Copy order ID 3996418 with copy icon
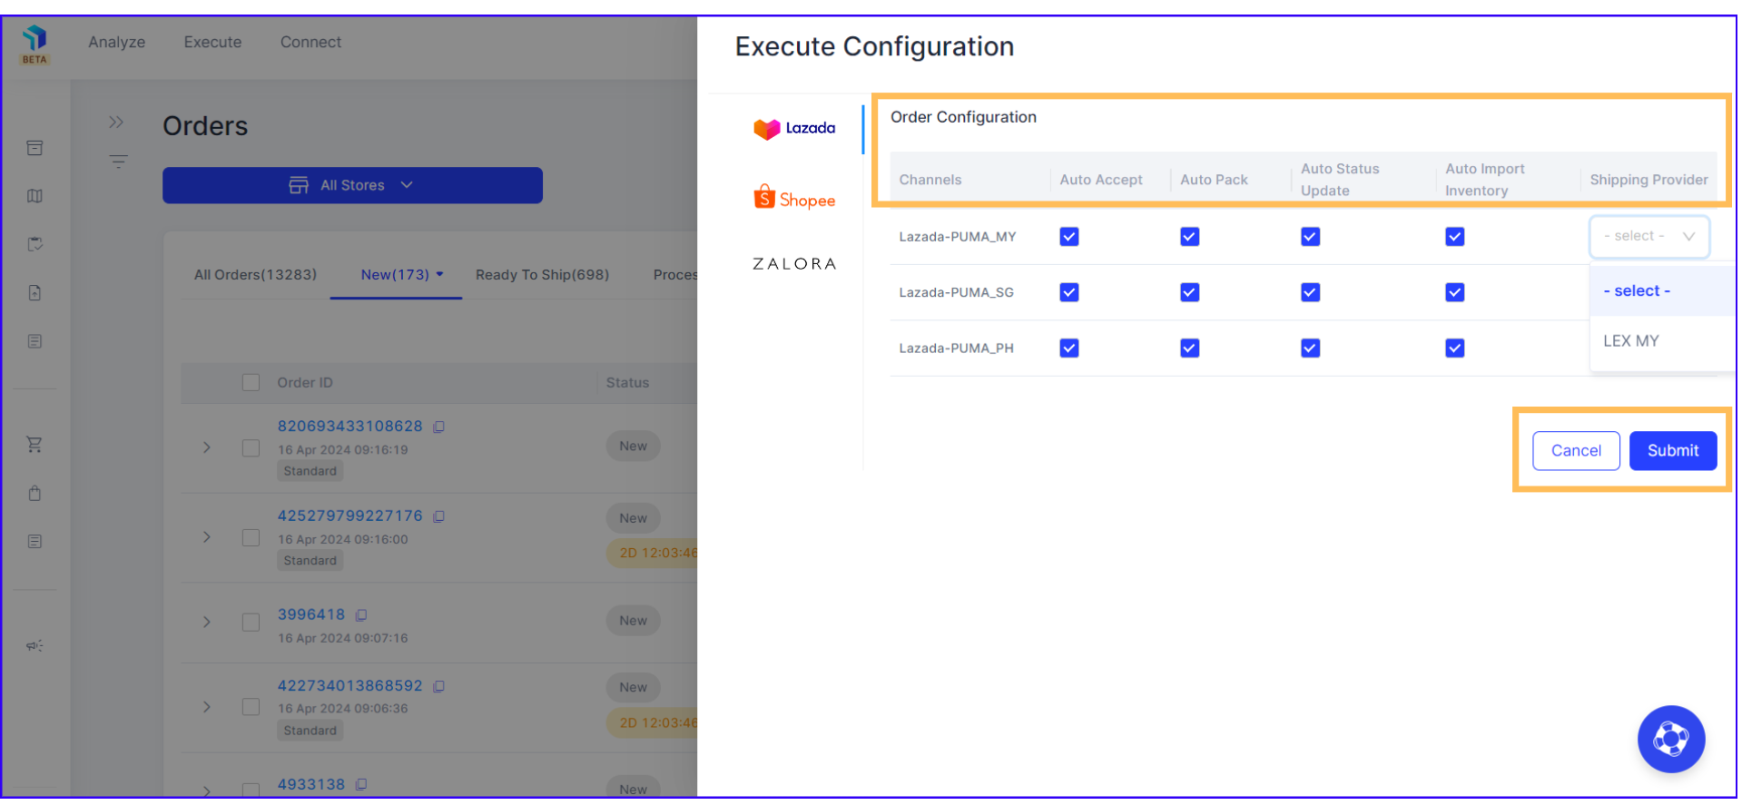 pos(361,615)
